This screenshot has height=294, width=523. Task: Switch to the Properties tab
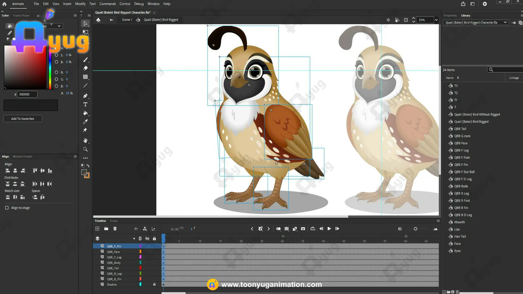click(x=450, y=16)
